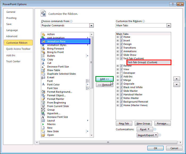The height and width of the screenshot is (154, 186).
Task: Click the Format Painter command icon
Action: [43, 99]
